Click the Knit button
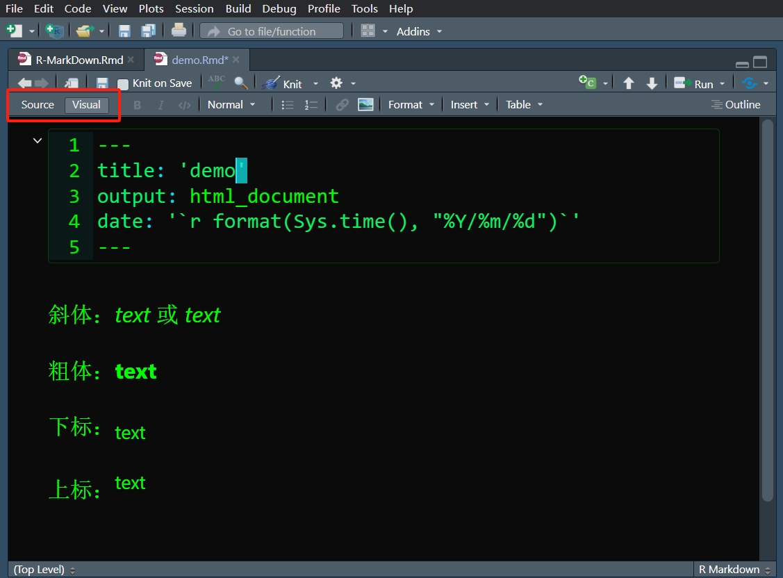This screenshot has height=578, width=783. [x=283, y=83]
